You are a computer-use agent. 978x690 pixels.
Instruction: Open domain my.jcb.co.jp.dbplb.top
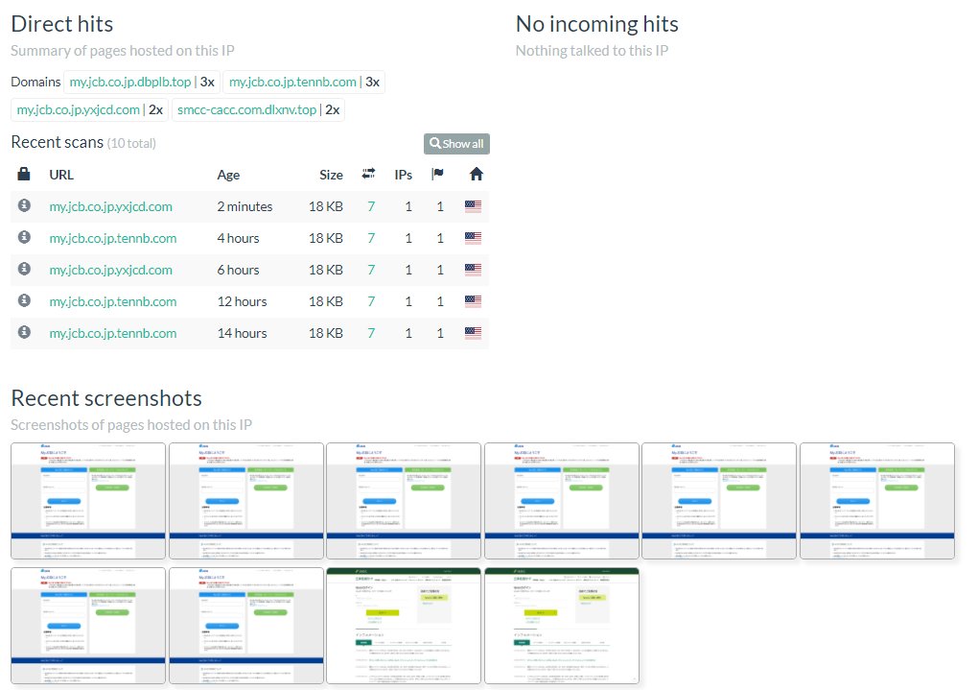[x=130, y=82]
